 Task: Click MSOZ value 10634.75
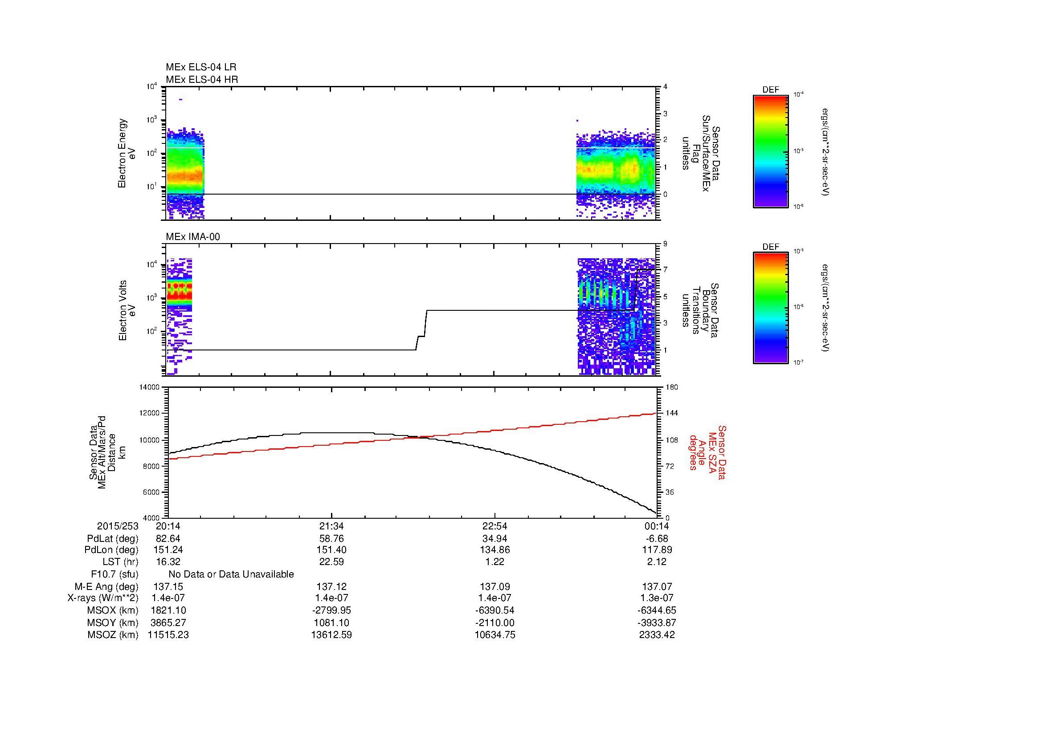tap(494, 635)
